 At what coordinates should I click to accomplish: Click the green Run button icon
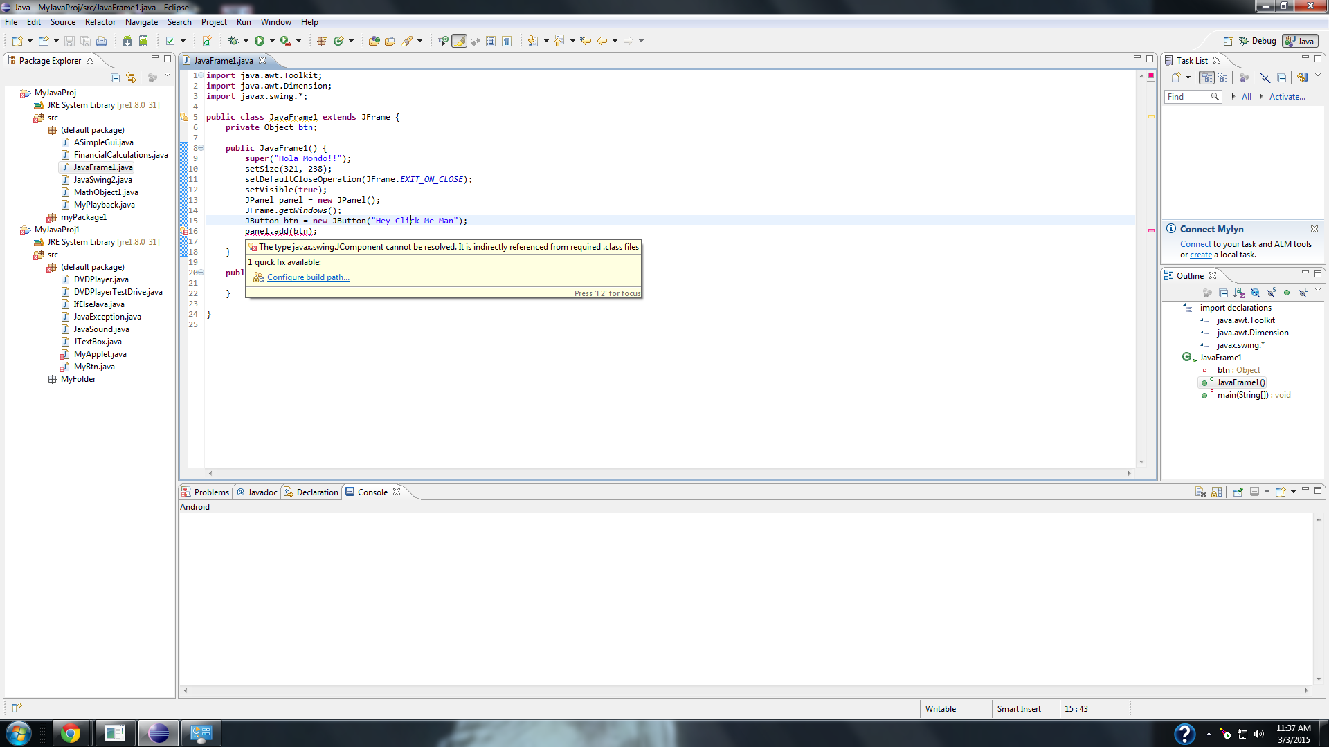[x=260, y=41]
